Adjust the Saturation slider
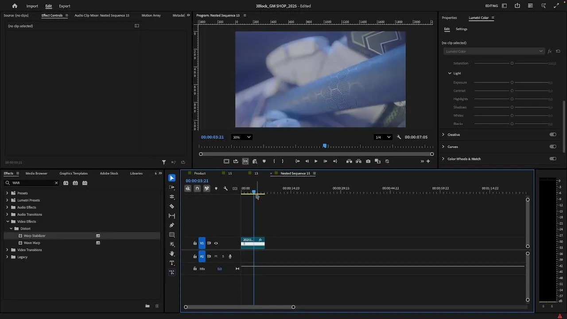Image resolution: width=567 pixels, height=319 pixels. pyautogui.click(x=512, y=63)
